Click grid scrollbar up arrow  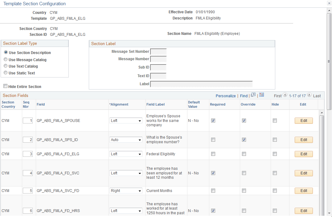click(322, 113)
